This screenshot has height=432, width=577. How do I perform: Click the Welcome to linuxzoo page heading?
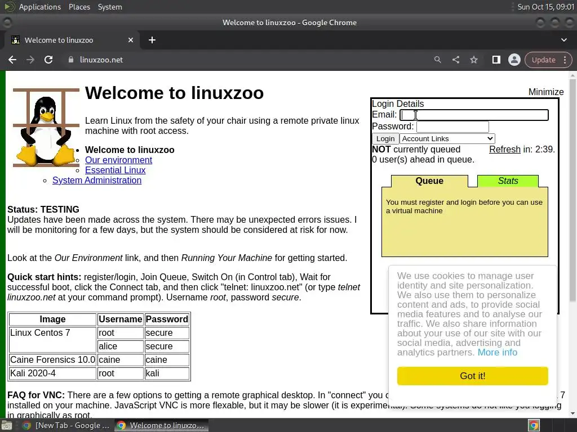tap(175, 93)
